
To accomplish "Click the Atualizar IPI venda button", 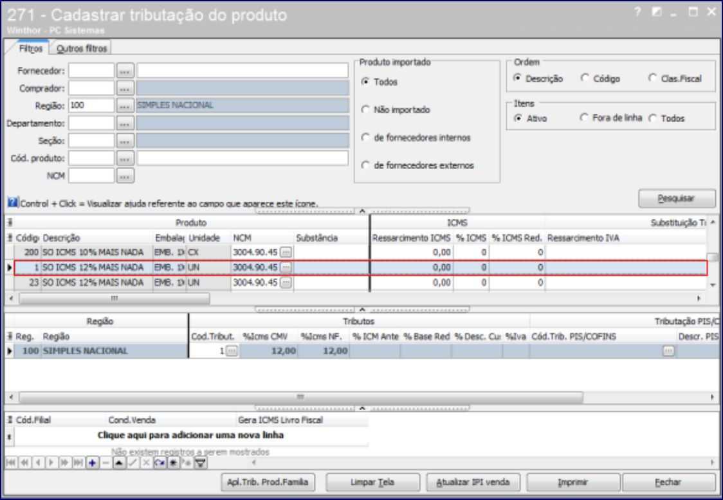I will click(x=473, y=482).
